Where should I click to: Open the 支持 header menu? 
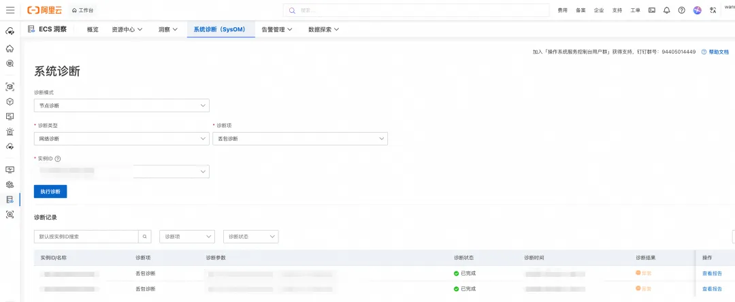tap(617, 10)
